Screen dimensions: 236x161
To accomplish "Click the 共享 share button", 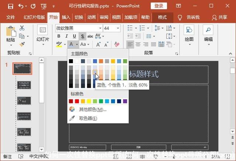I will (220, 17).
